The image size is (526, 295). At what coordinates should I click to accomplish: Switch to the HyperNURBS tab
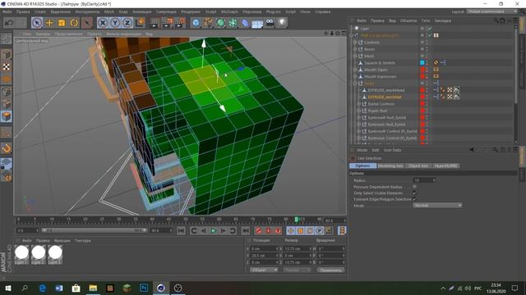click(x=445, y=166)
